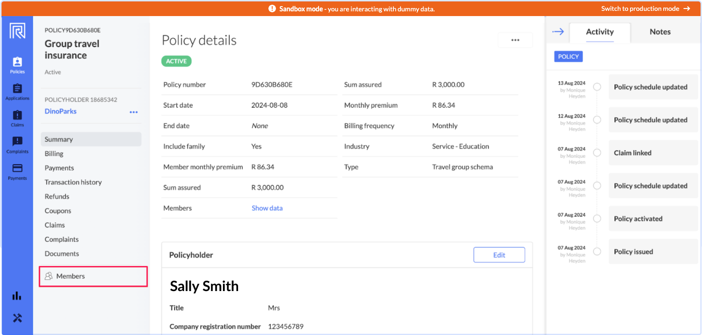The image size is (702, 335).
Task: Open the ellipsis menu on Policy details
Action: click(x=515, y=40)
